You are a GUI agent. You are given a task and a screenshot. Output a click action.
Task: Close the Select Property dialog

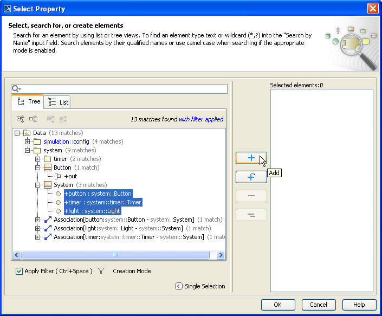[x=373, y=9]
